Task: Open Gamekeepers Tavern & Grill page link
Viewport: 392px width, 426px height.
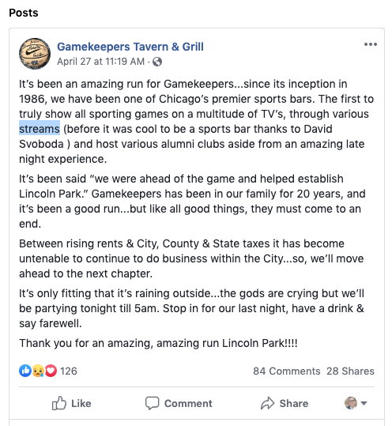Action: [x=130, y=47]
